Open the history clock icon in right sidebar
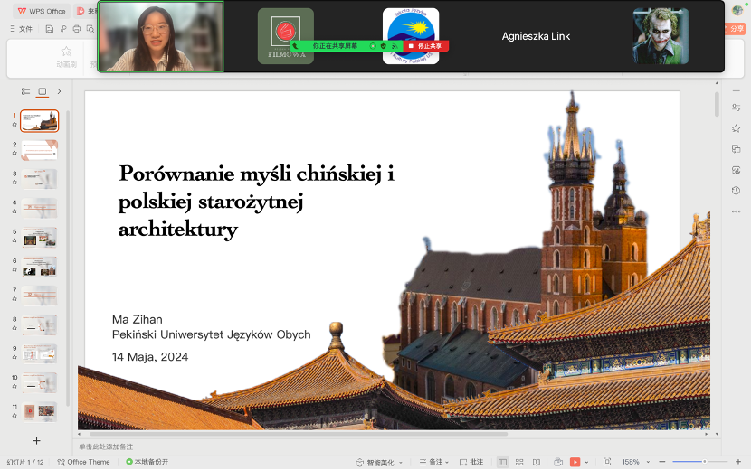Image resolution: width=751 pixels, height=470 pixels. [736, 190]
